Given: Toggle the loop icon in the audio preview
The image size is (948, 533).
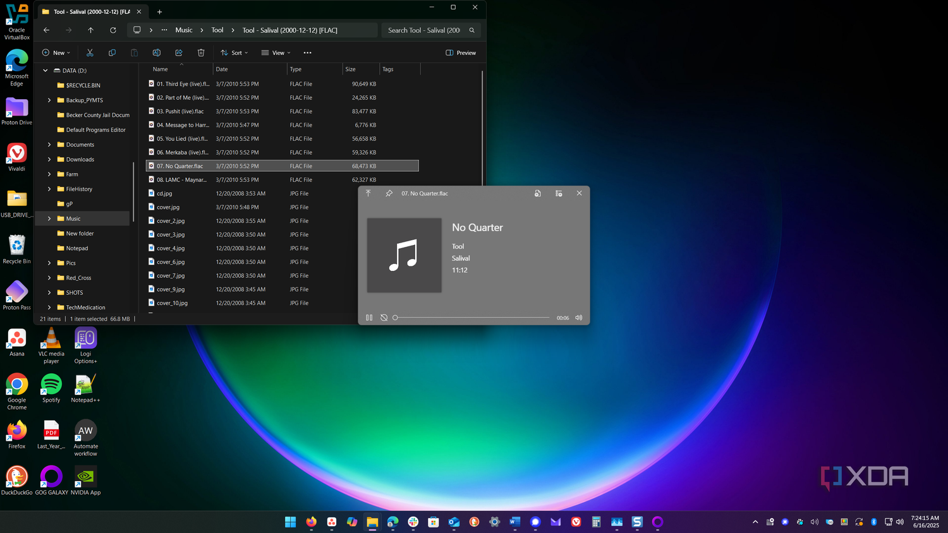Looking at the screenshot, I should 384,318.
